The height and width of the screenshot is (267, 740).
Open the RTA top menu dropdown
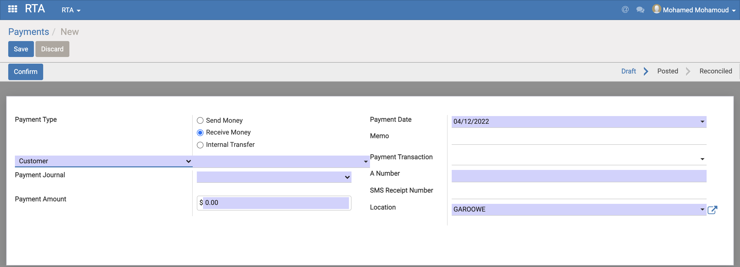[x=71, y=10]
